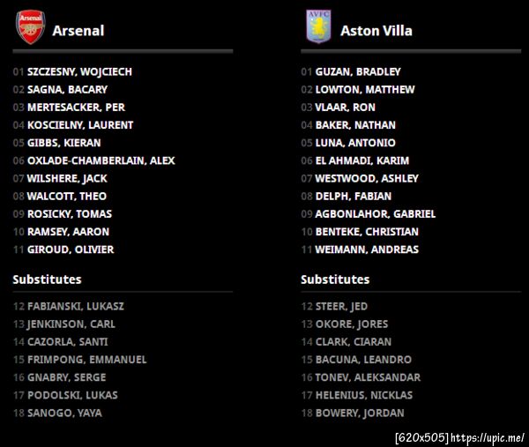Choose Mertesacker, Per in starting eleven
The image size is (529, 447).
76,107
